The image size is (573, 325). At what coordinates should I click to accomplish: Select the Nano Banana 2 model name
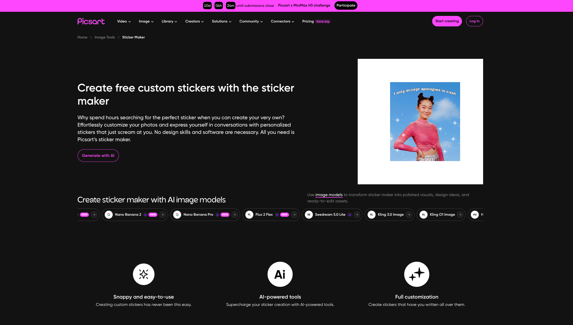128,215
